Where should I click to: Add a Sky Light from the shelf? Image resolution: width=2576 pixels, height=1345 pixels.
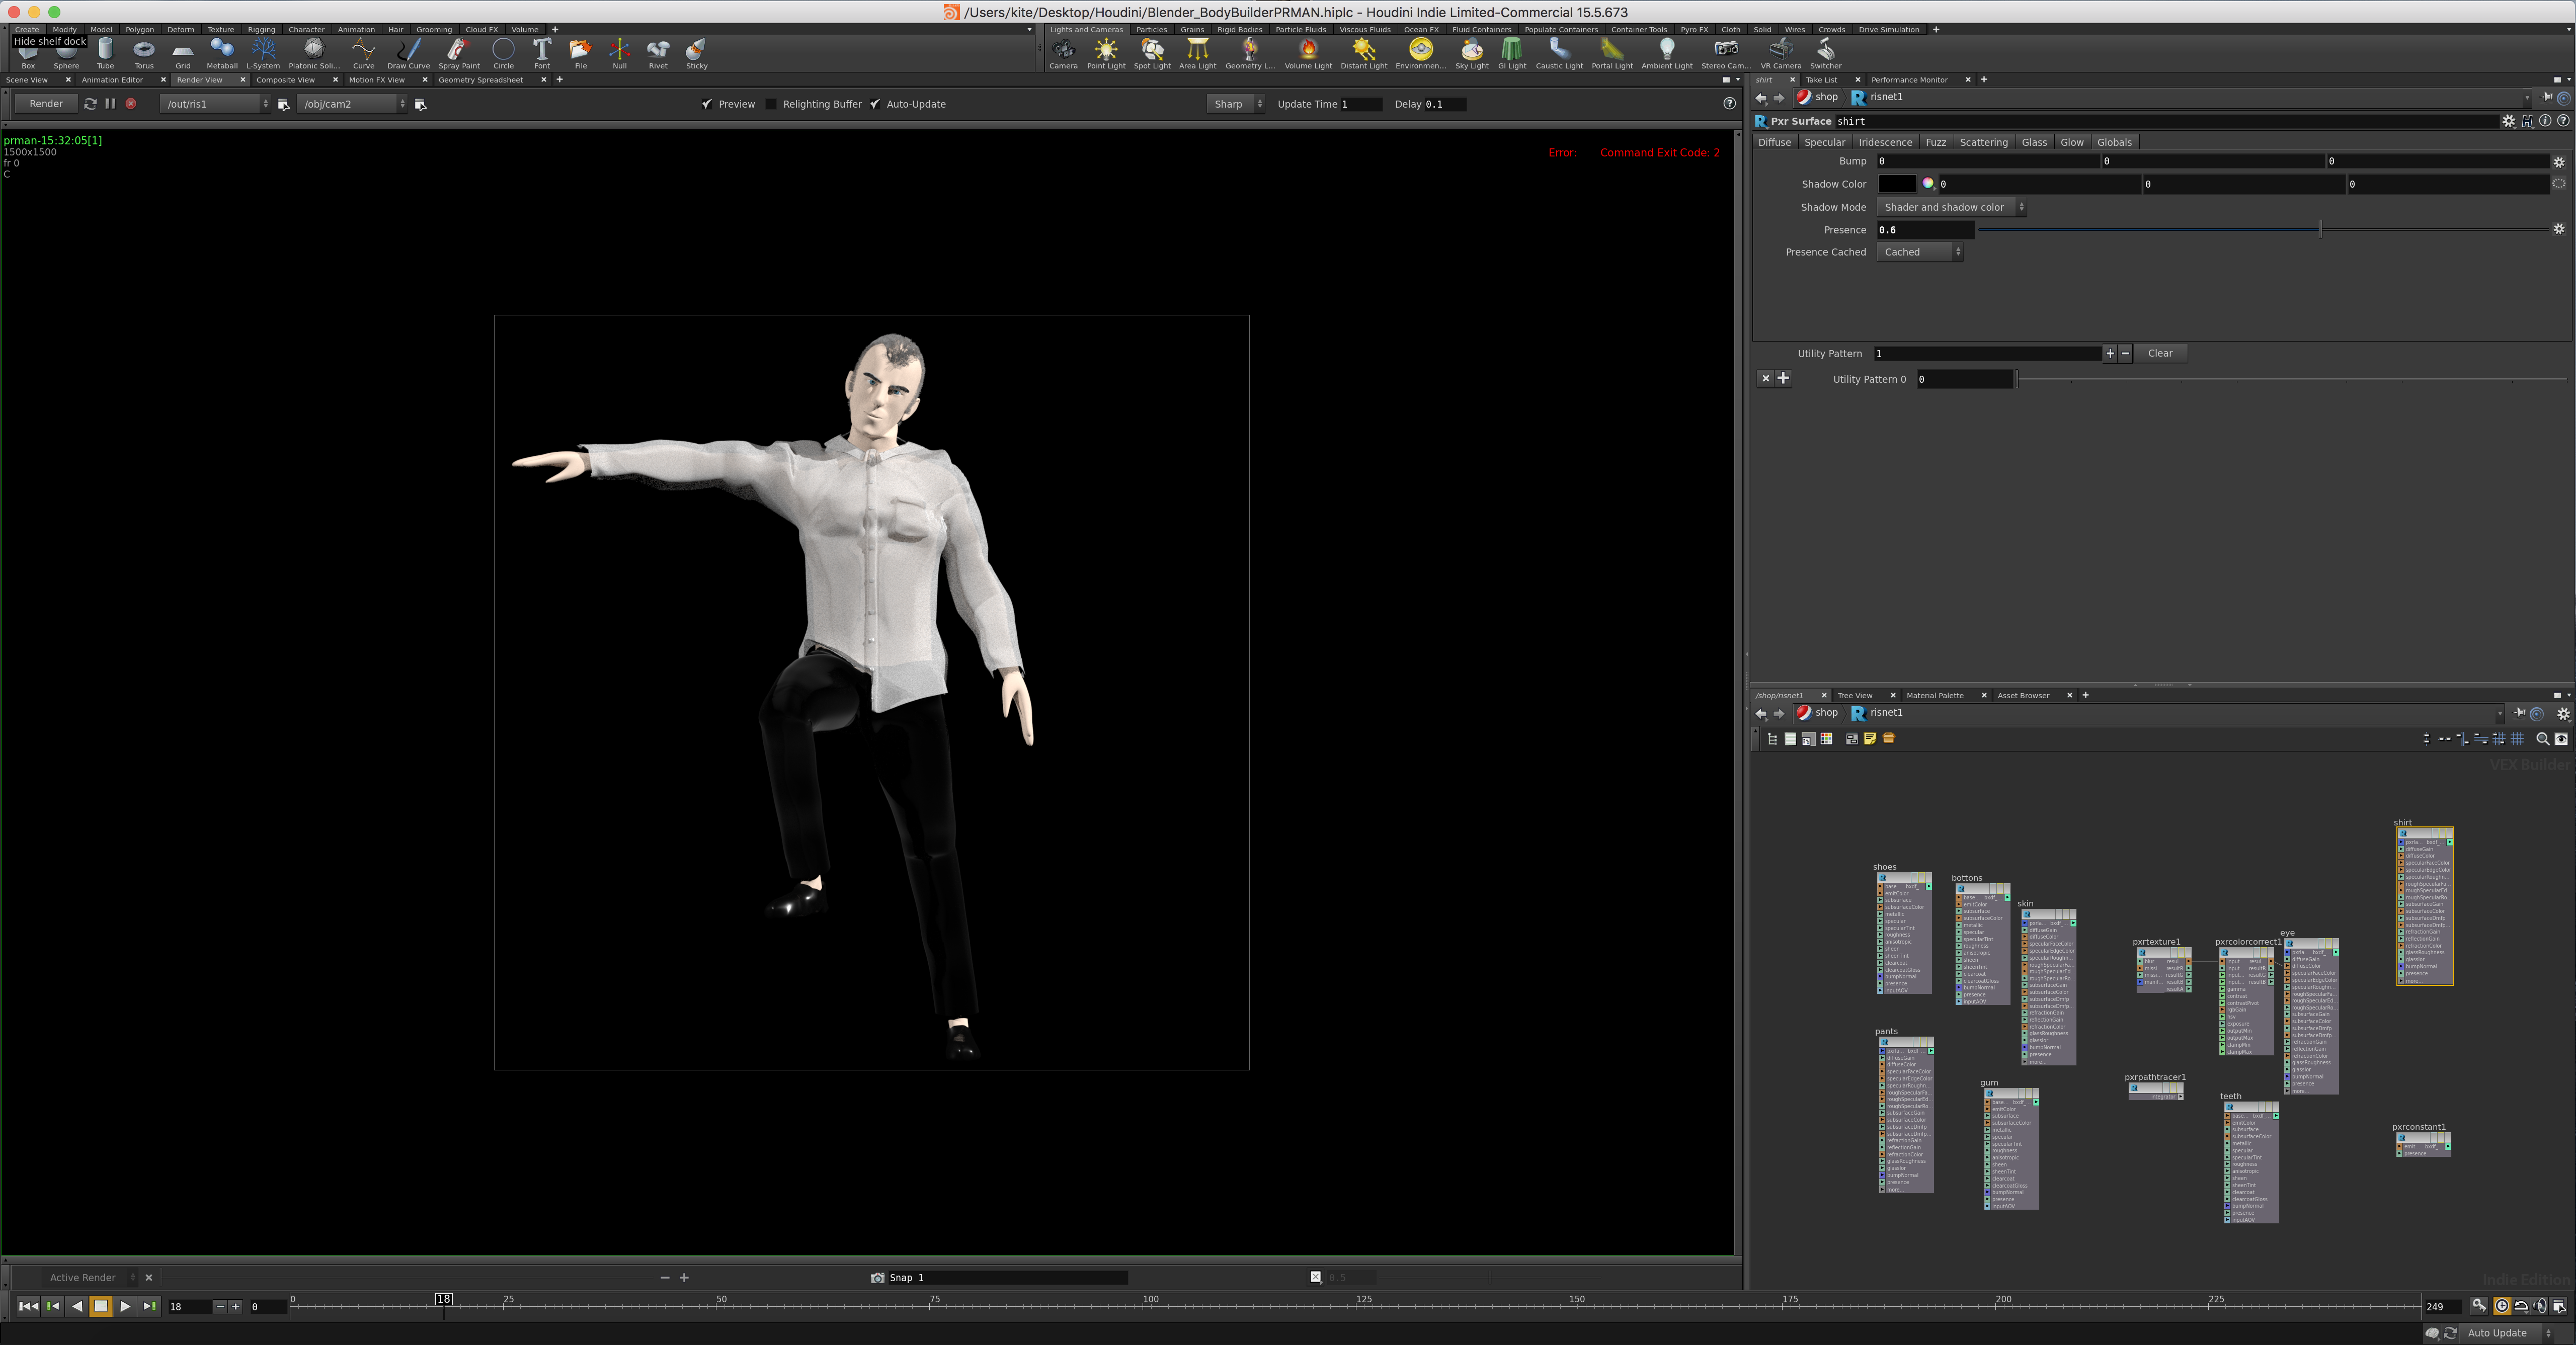point(1472,53)
